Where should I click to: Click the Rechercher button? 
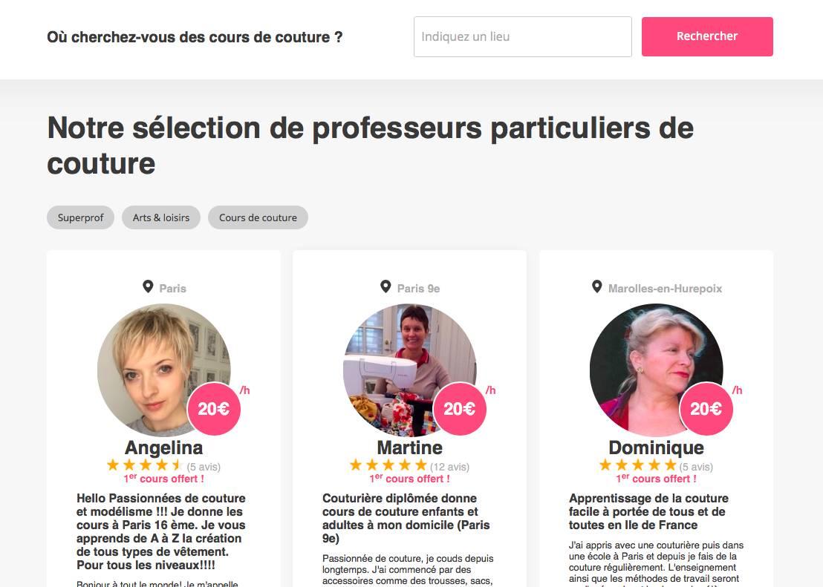707,36
